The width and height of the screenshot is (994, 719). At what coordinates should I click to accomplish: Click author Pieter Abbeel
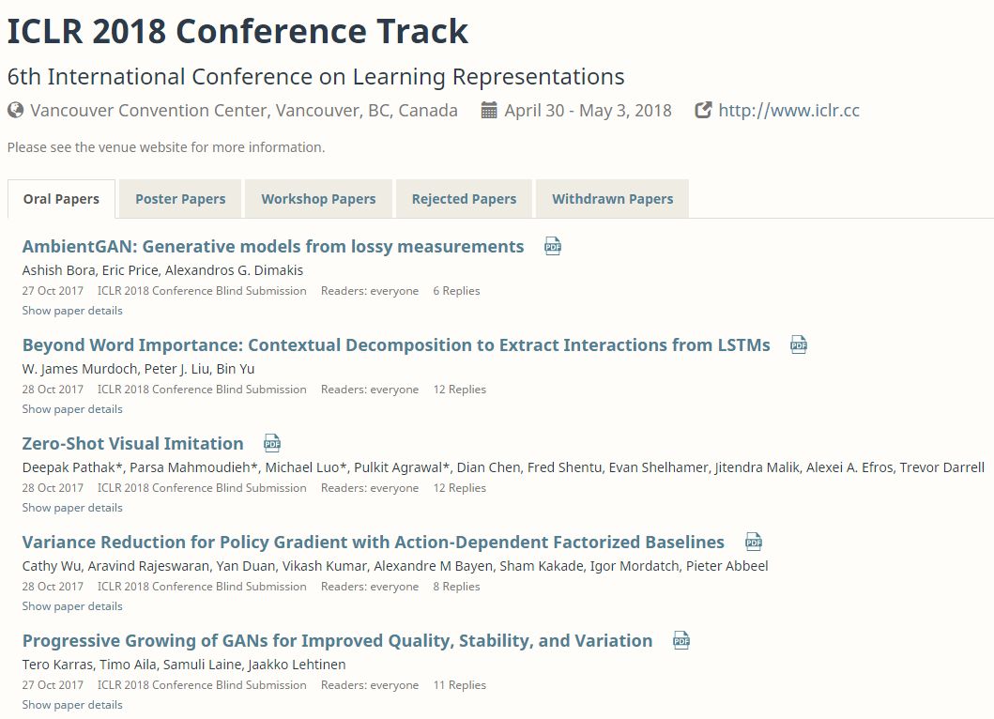(x=727, y=566)
